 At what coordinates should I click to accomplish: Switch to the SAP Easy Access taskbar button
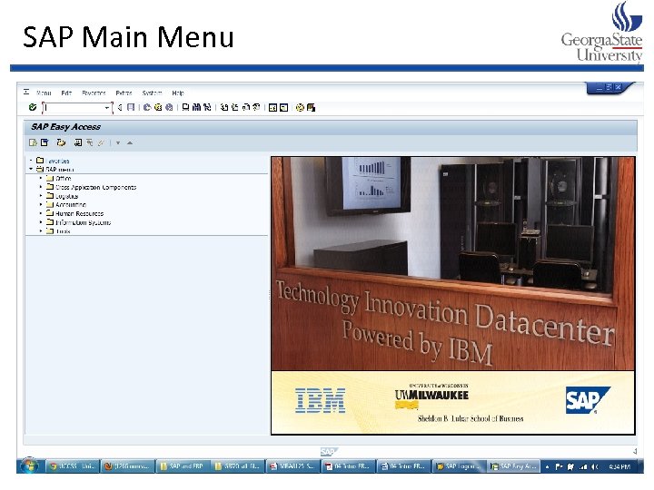pos(514,465)
